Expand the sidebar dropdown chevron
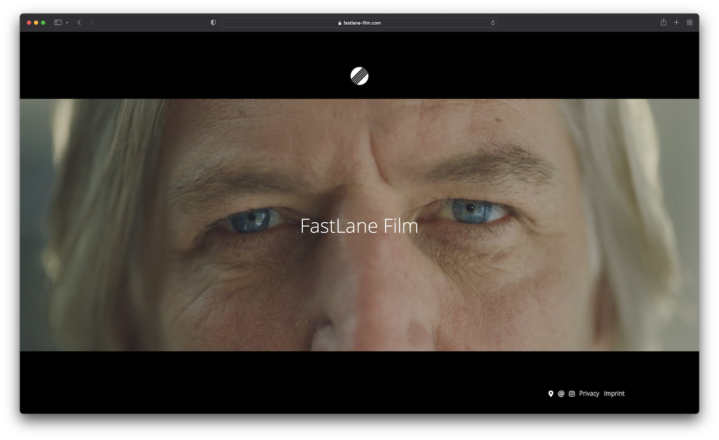 [x=67, y=23]
